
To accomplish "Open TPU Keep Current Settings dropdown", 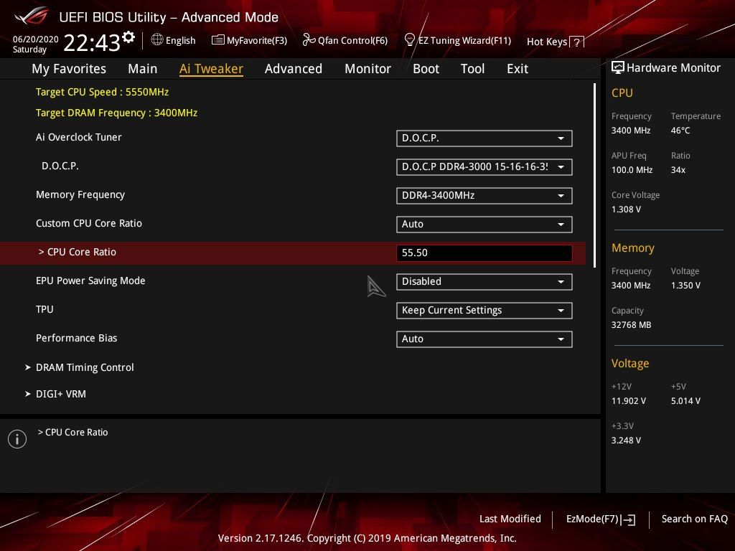I will (484, 310).
